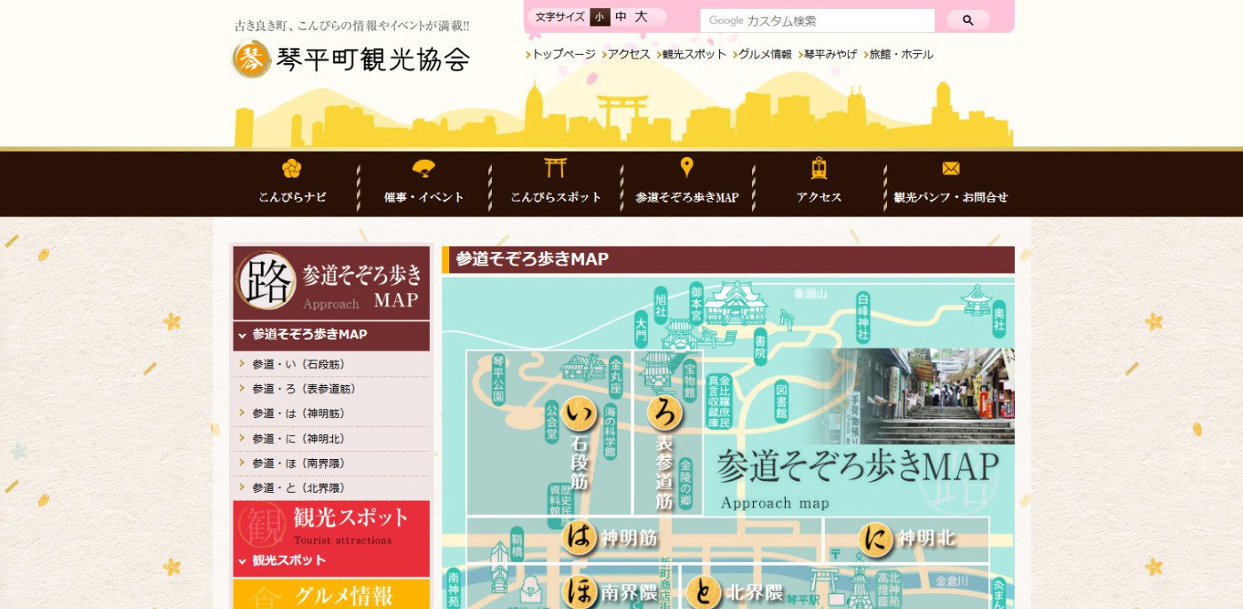Set font size to 小
The height and width of the screenshot is (609, 1243).
pyautogui.click(x=599, y=17)
